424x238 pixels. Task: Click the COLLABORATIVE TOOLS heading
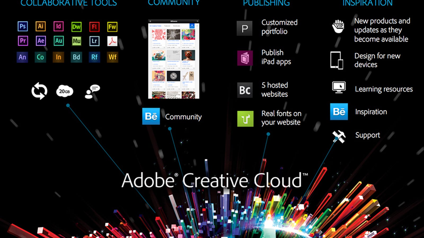pos(69,3)
